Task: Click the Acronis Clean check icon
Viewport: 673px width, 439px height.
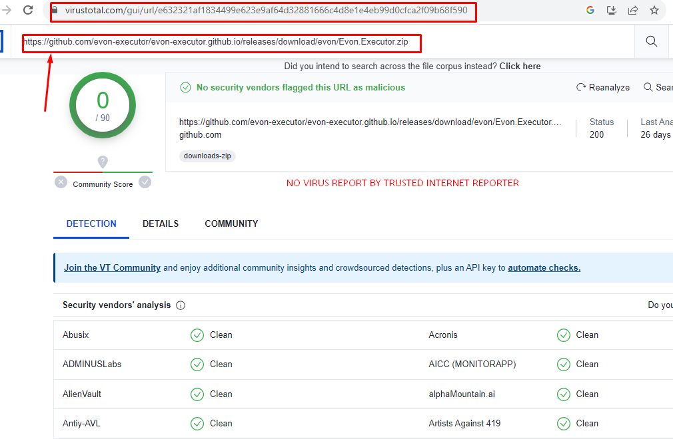Action: point(564,335)
